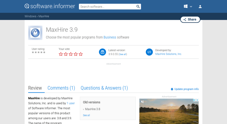The image size is (227, 124).
Task: Click the AdChoices triangle icon
Action: pyautogui.click(x=195, y=100)
